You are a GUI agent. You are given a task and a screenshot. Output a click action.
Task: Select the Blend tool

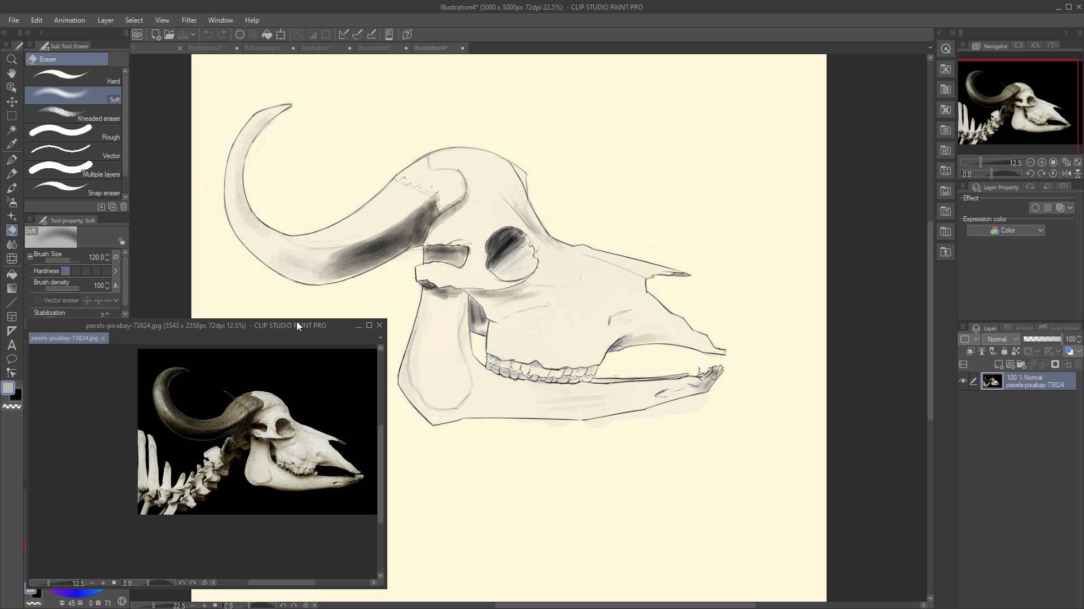point(11,244)
